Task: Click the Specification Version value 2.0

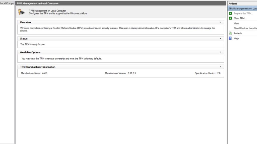Action: (219, 73)
